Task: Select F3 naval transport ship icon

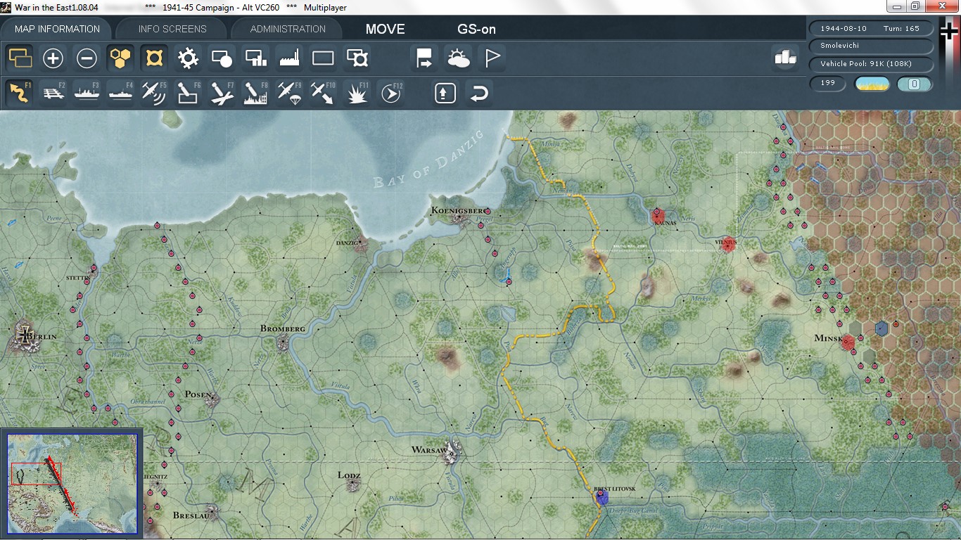Action: tap(87, 93)
